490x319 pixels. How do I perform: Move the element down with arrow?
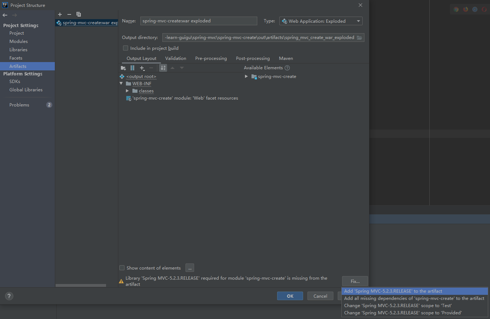182,68
